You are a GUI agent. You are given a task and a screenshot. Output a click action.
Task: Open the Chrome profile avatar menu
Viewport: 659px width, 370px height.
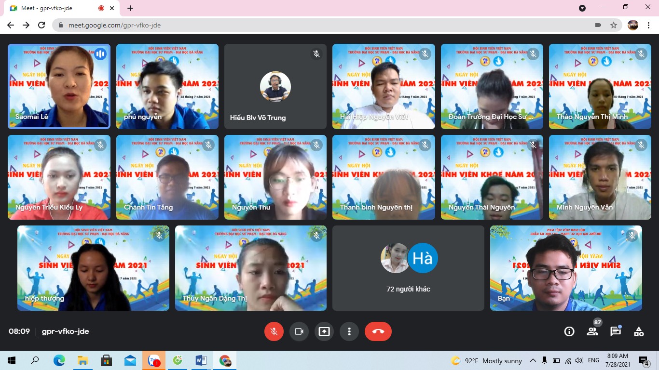coord(633,25)
